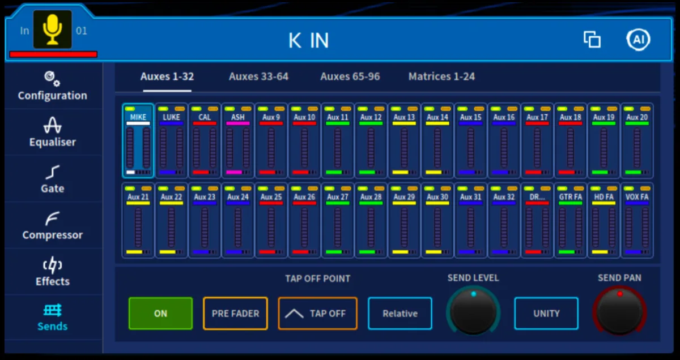Select the Aux 11 send strip
680x360 pixels.
click(x=338, y=141)
